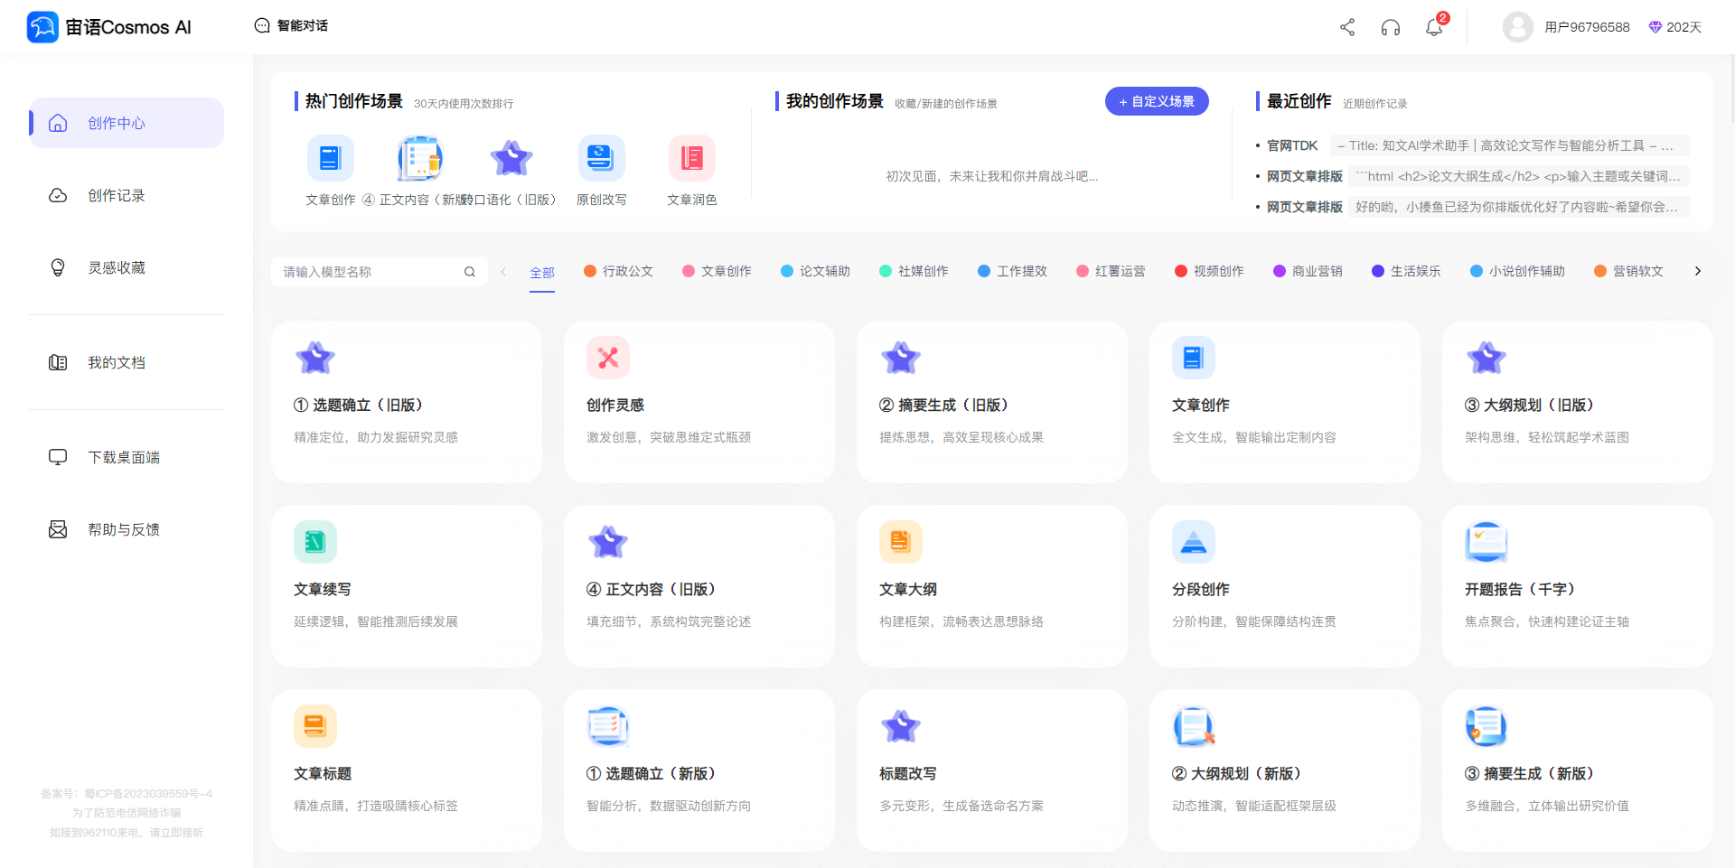Click the ① 选题确立（新版）card icon
Viewport: 1735px width, 868px height.
coord(608,726)
